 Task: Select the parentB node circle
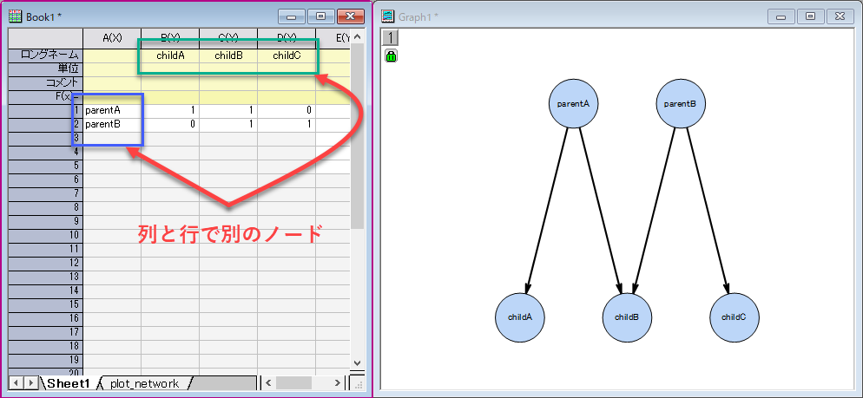tap(679, 103)
